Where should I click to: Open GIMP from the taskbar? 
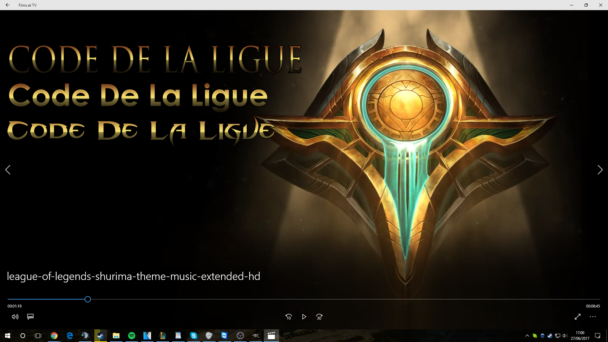[256, 336]
